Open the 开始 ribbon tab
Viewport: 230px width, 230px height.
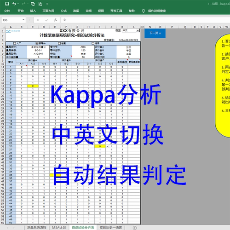pyautogui.click(x=21, y=11)
